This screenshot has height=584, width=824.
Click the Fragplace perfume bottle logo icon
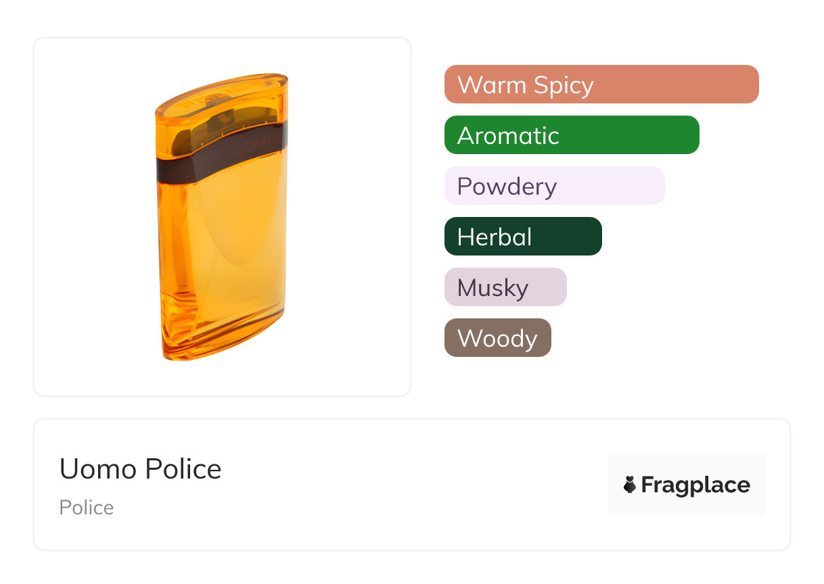pos(630,485)
